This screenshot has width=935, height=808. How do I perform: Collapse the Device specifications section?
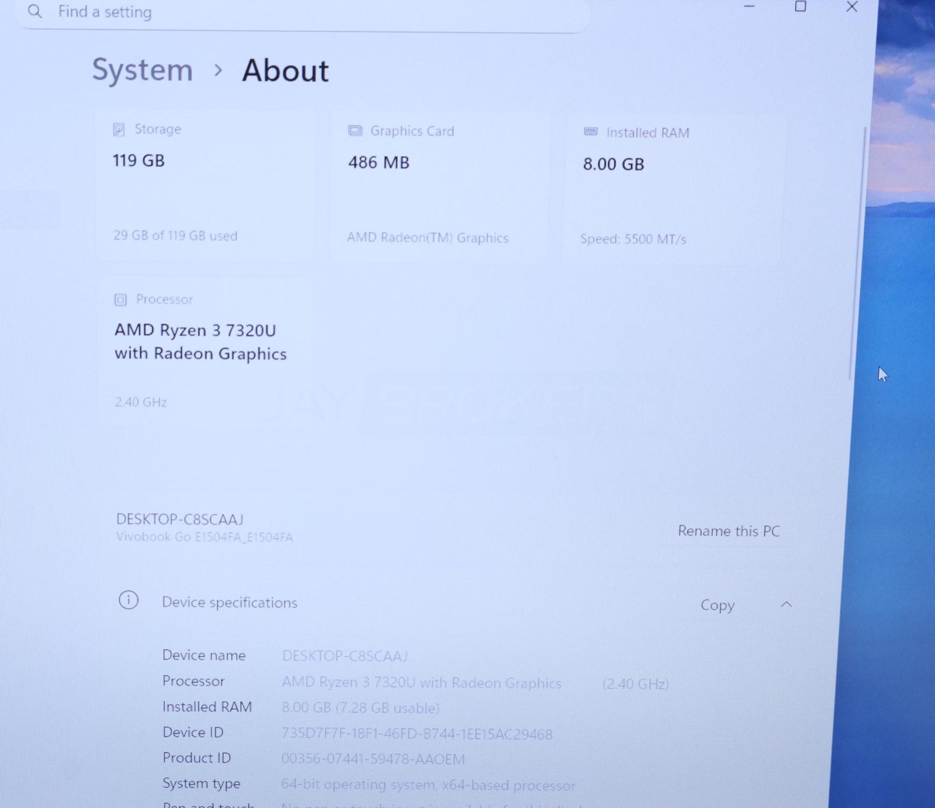click(x=787, y=605)
